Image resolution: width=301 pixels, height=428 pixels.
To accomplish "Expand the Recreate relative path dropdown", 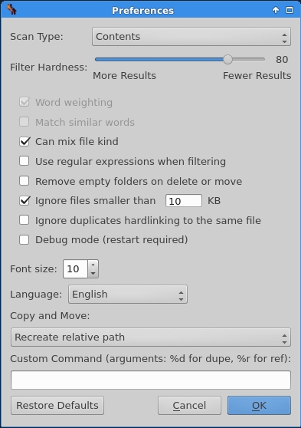I will tap(150, 337).
